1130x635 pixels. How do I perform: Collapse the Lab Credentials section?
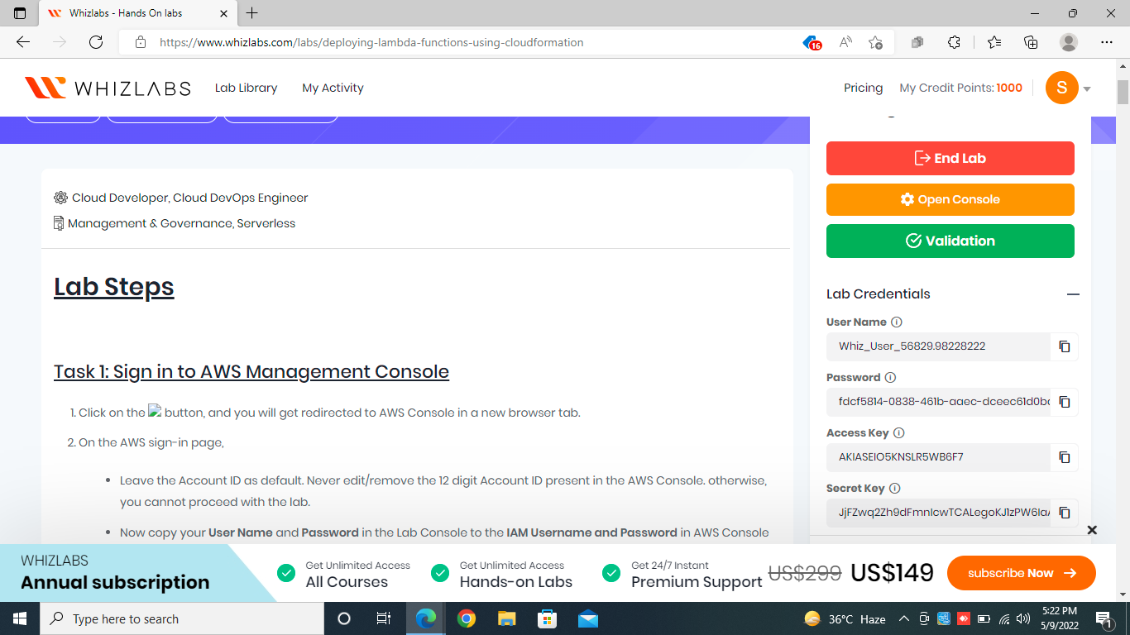[x=1073, y=294]
